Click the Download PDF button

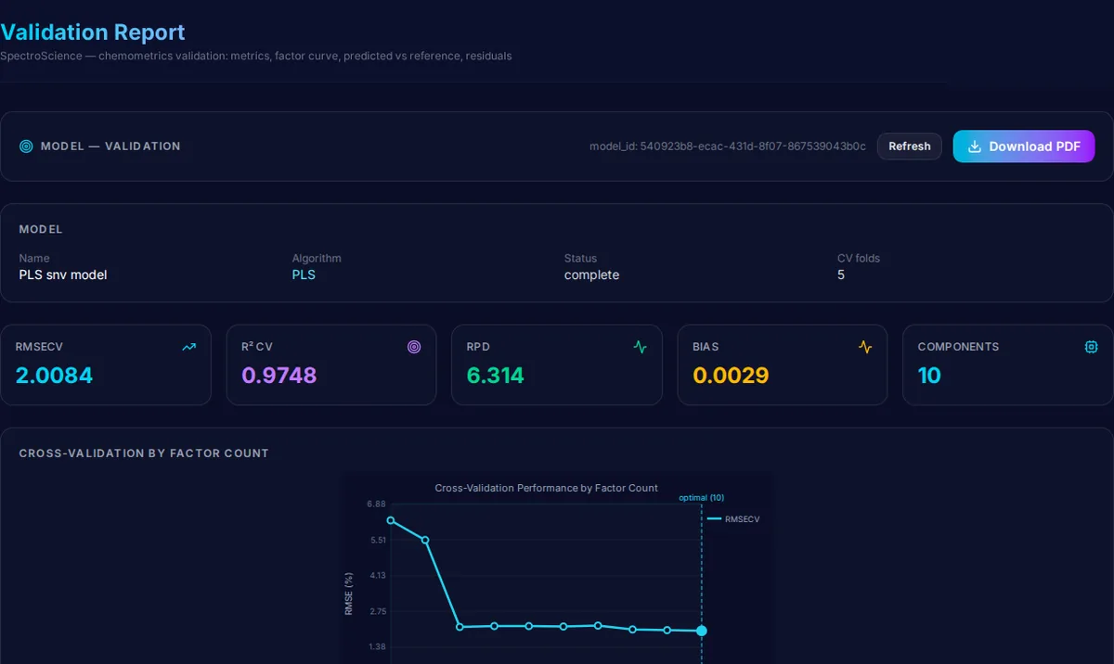[1024, 147]
